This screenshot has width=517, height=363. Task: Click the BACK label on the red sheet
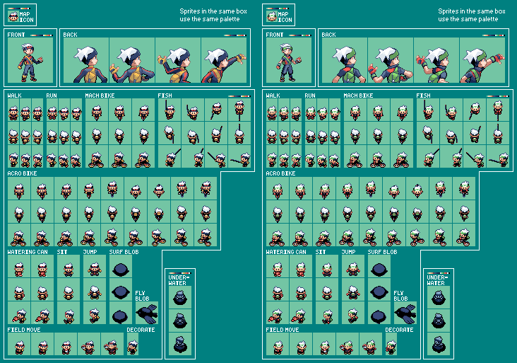70,35
